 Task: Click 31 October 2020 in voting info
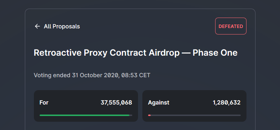coord(95,75)
